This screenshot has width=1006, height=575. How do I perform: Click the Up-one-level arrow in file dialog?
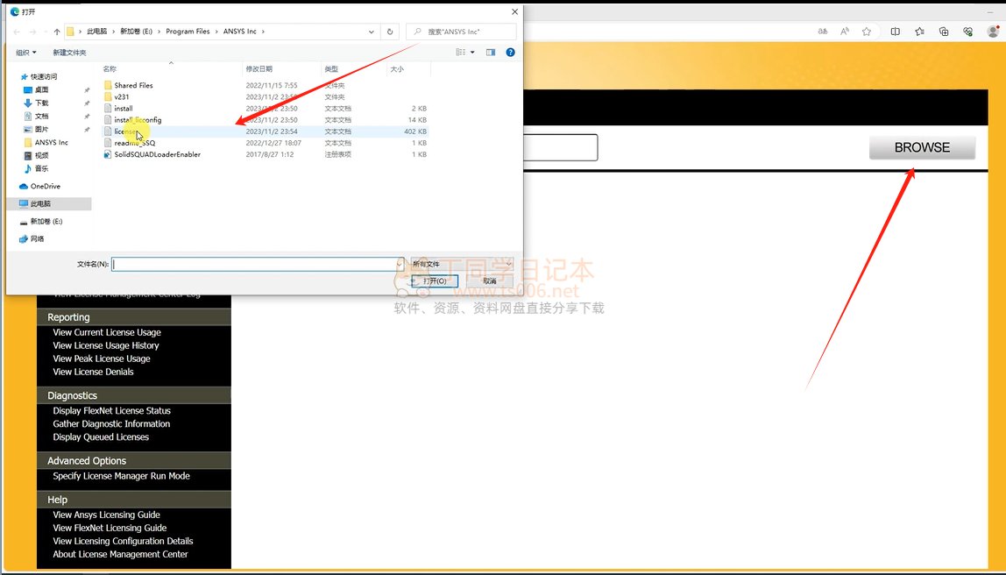point(57,32)
